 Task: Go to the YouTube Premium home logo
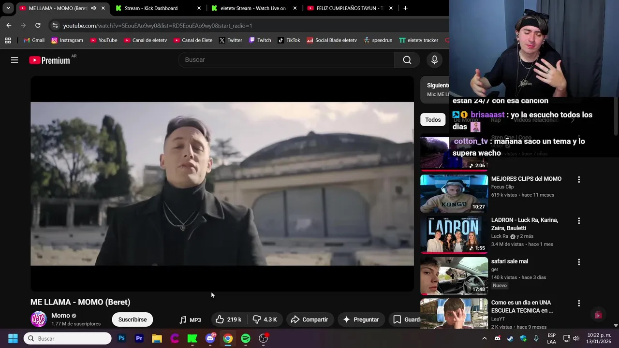click(49, 60)
